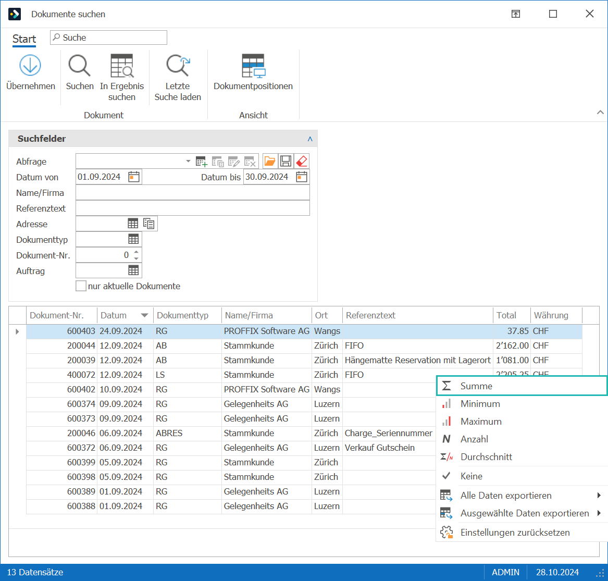
Task: Increase the Dokument-Nr. value with up arrow
Action: point(136,252)
